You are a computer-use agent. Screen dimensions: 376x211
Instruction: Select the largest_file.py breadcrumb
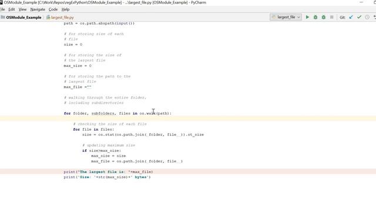pyautogui.click(x=60, y=18)
